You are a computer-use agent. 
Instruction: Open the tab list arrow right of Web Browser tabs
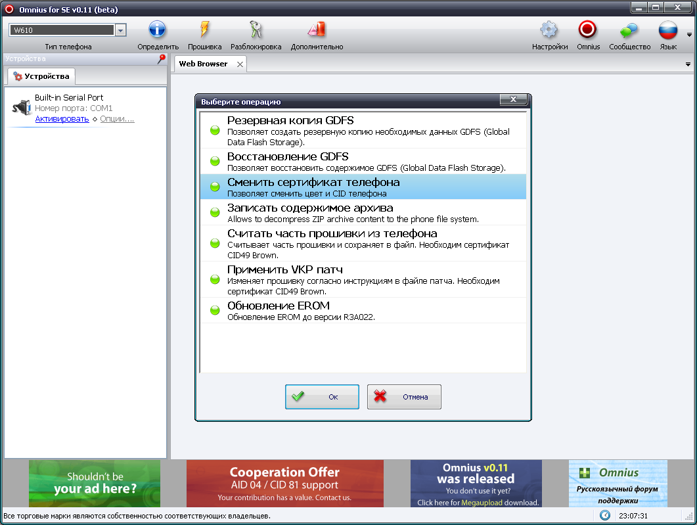pos(688,64)
